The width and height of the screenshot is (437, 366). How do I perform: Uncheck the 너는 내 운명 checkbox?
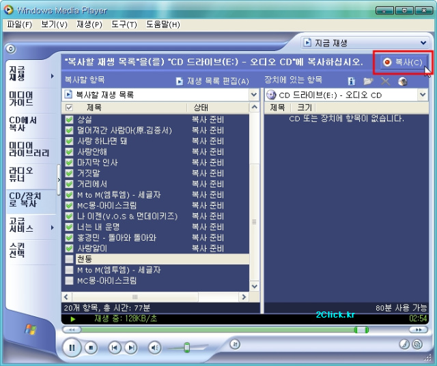pos(69,227)
